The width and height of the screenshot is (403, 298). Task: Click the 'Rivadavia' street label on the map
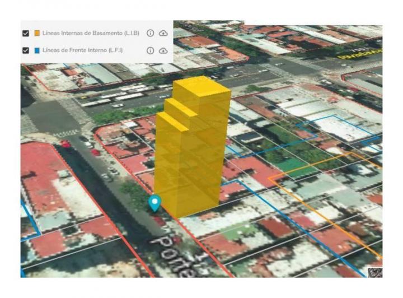point(360,54)
